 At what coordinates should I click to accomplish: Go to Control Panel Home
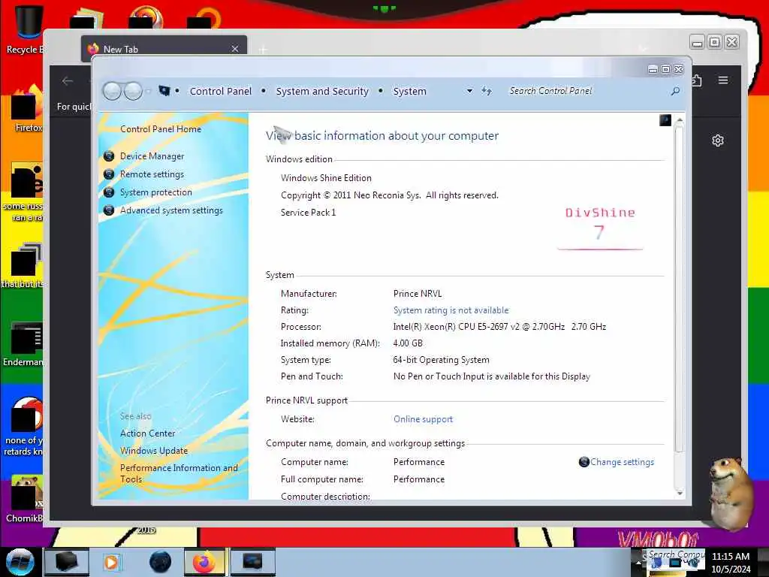click(161, 129)
